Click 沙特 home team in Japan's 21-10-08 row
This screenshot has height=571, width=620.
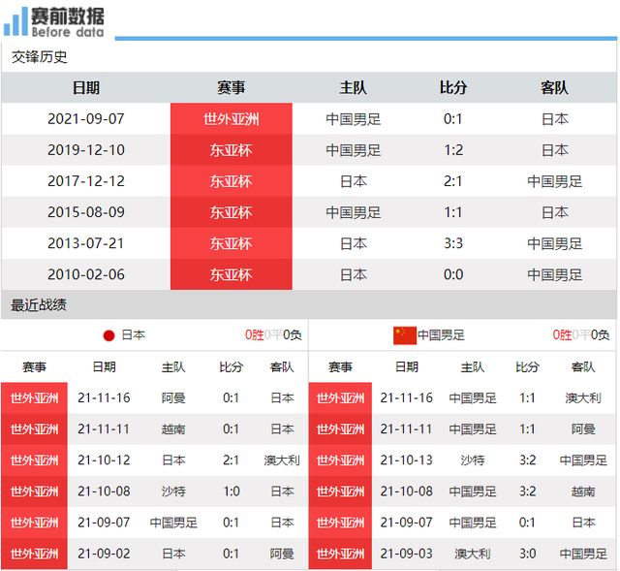[173, 492]
